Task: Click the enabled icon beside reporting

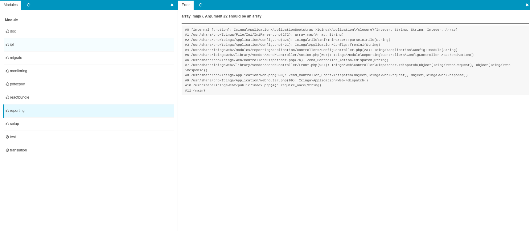Action: tap(7, 111)
